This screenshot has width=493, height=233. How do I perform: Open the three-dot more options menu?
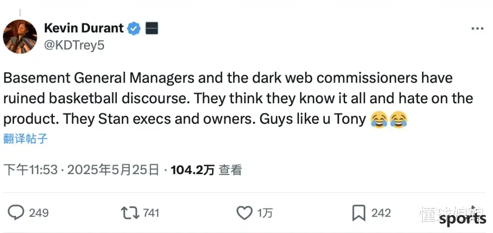[477, 29]
